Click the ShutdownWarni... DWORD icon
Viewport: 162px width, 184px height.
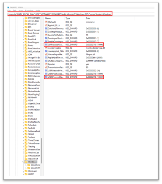[46, 61]
